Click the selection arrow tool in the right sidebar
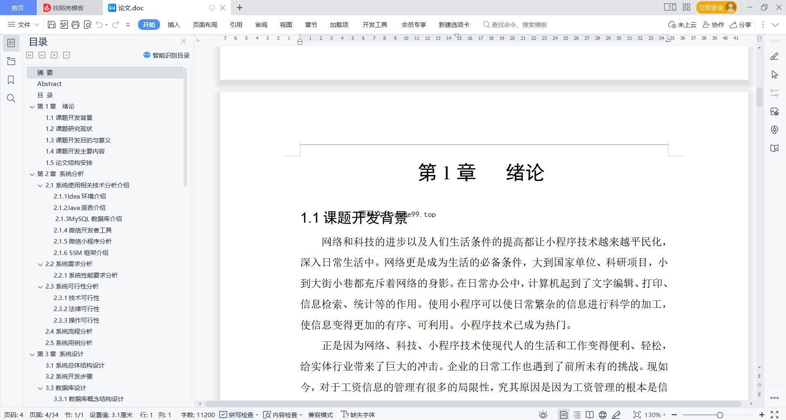Viewport: 786px width, 420px height. pyautogui.click(x=774, y=75)
